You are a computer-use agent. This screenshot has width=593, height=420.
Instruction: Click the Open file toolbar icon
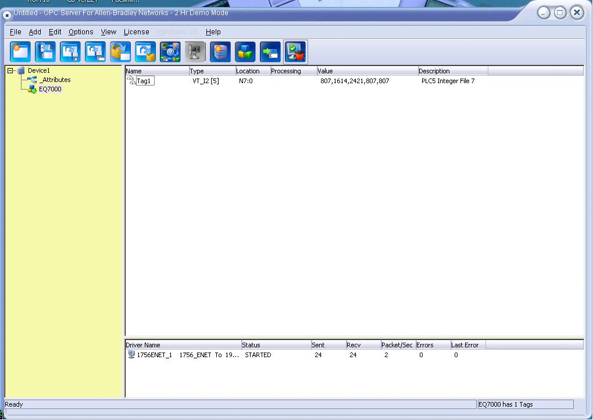point(45,52)
